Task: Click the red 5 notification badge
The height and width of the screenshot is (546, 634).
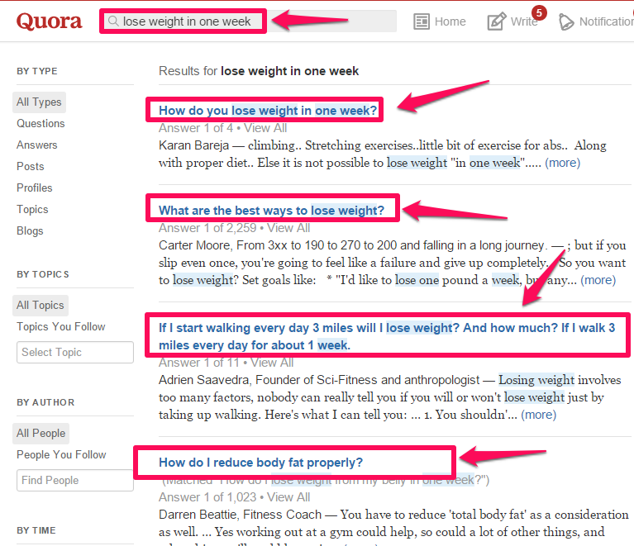Action: point(539,13)
